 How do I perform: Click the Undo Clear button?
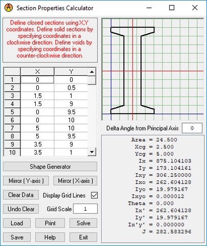tap(21, 209)
